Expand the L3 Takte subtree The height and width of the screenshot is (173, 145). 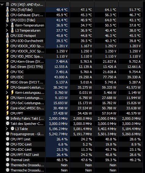pyautogui.click(x=7, y=129)
